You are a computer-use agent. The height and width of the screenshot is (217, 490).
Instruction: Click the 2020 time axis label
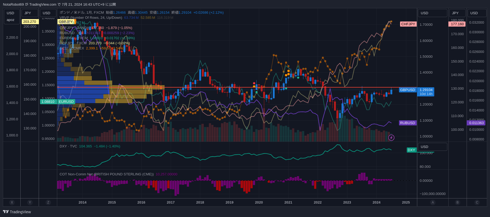click(x=259, y=202)
